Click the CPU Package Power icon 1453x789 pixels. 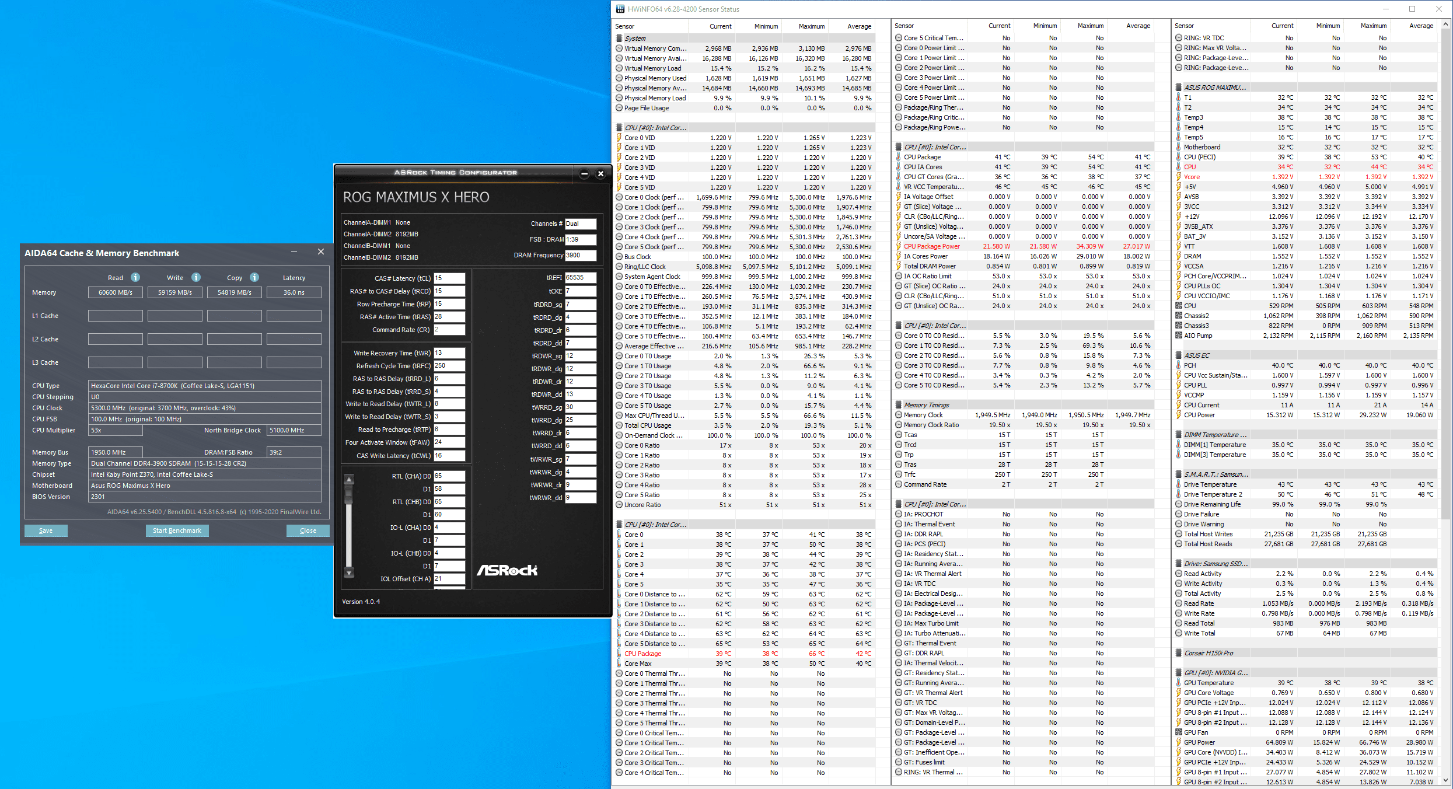tap(899, 246)
